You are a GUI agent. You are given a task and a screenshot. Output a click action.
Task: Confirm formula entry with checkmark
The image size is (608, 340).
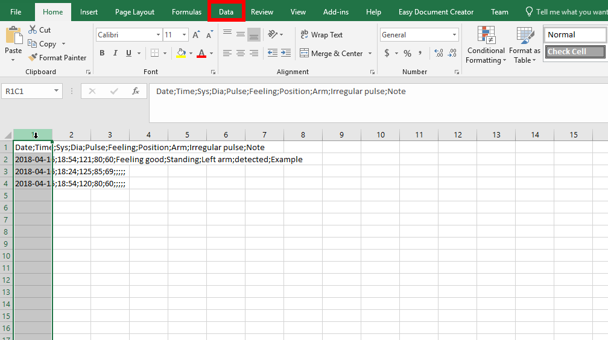coord(114,91)
